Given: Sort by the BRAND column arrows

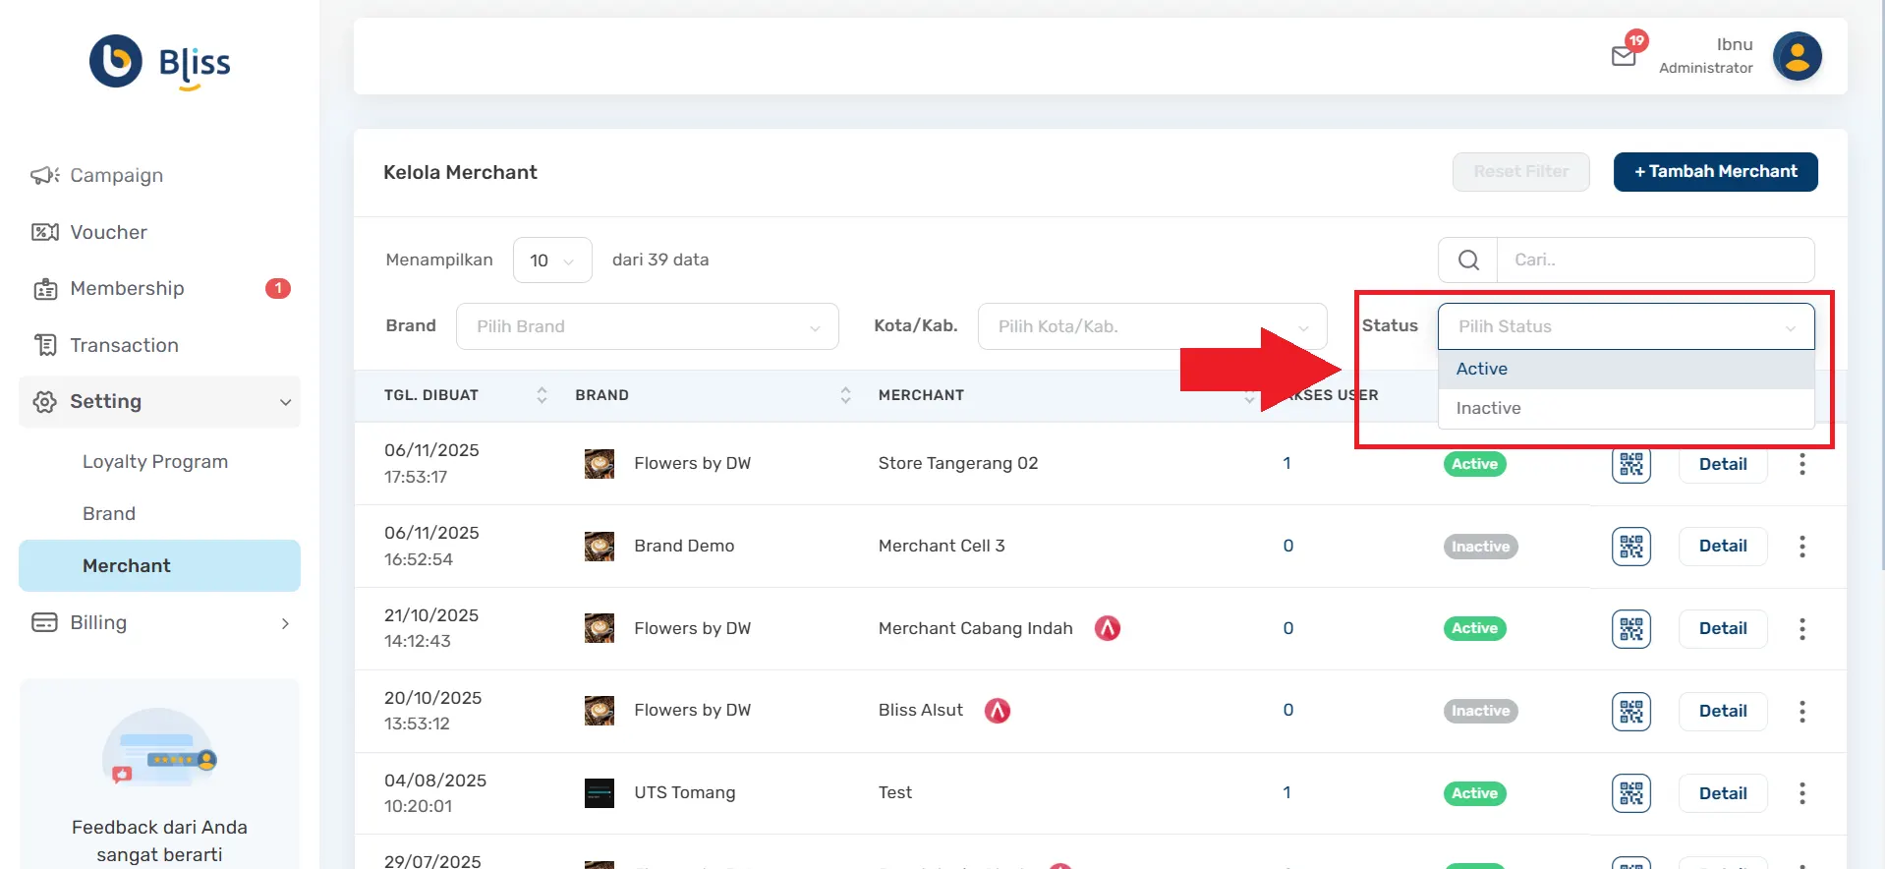Looking at the screenshot, I should (x=845, y=395).
